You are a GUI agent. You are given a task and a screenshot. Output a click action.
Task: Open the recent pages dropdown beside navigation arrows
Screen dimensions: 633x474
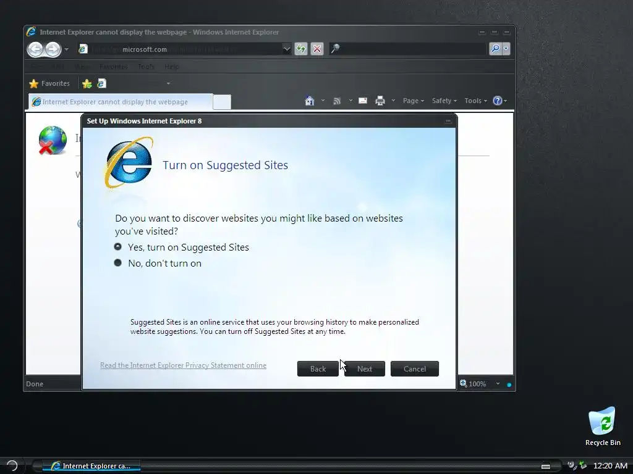[x=67, y=49]
